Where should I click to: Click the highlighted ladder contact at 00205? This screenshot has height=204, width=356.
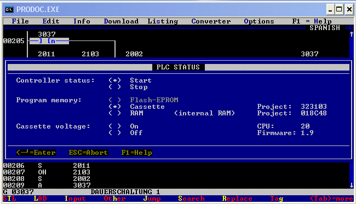tap(49, 41)
